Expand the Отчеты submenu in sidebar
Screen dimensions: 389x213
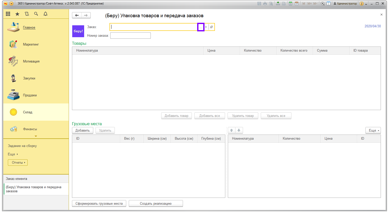coord(18,163)
